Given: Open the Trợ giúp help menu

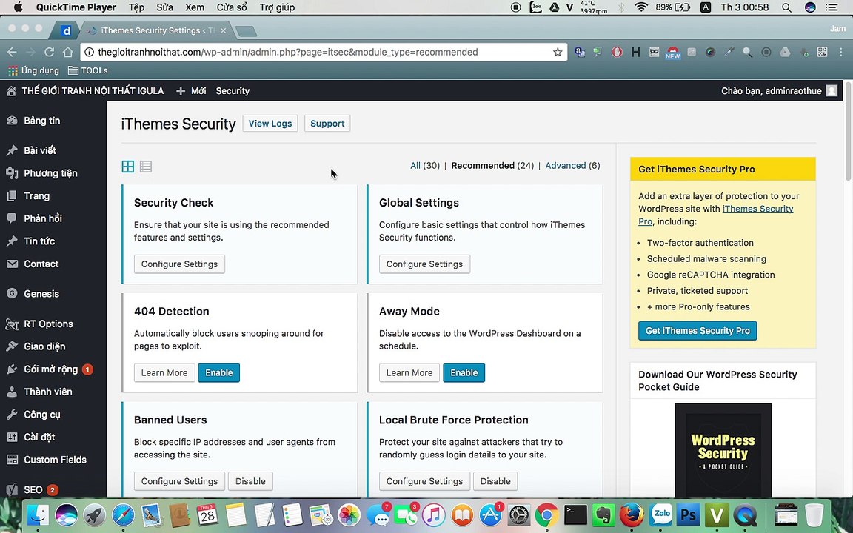Looking at the screenshot, I should tap(277, 7).
